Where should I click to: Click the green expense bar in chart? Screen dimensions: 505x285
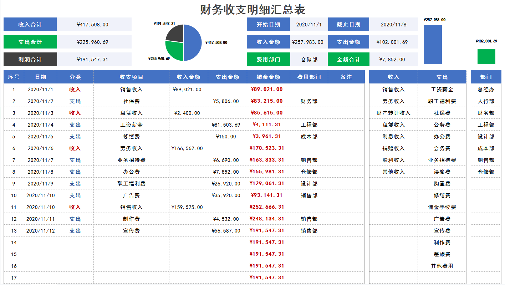(x=486, y=56)
